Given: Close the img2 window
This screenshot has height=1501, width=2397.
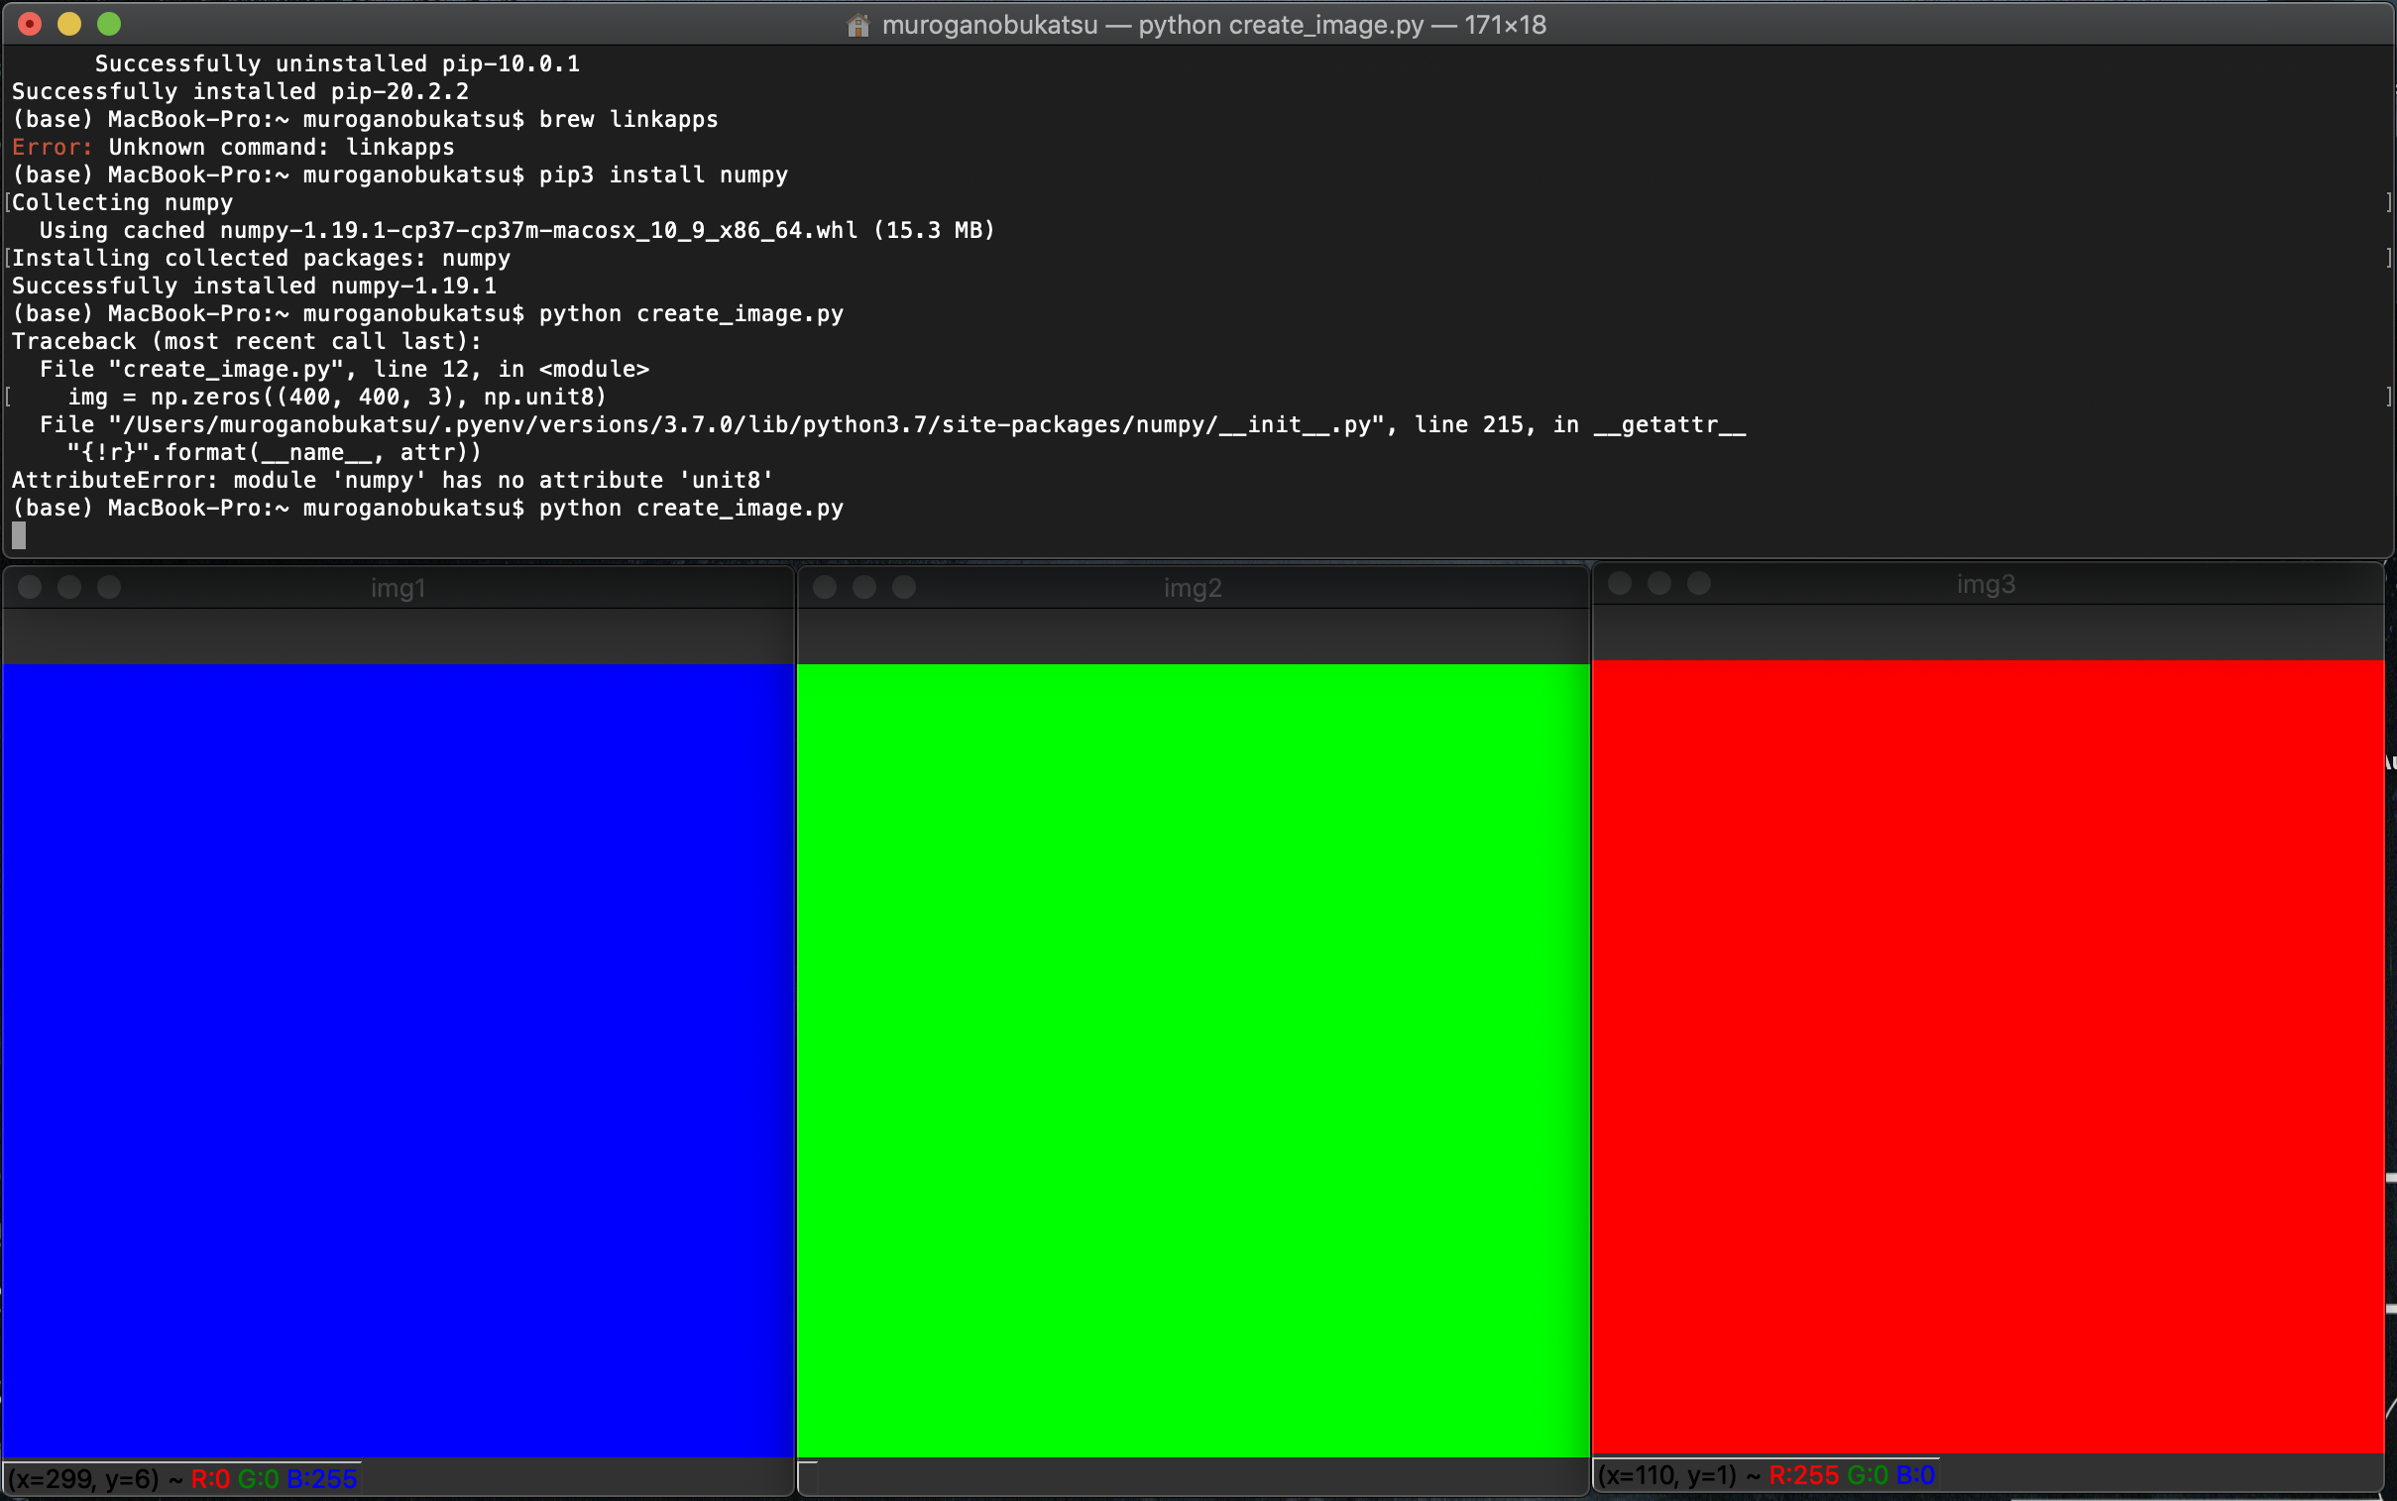Looking at the screenshot, I should click(x=825, y=587).
